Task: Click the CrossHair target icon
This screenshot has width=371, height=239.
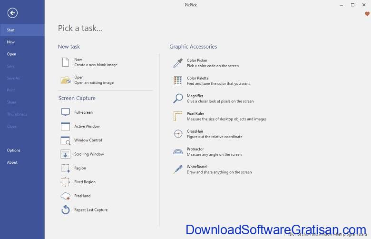Action: click(178, 134)
